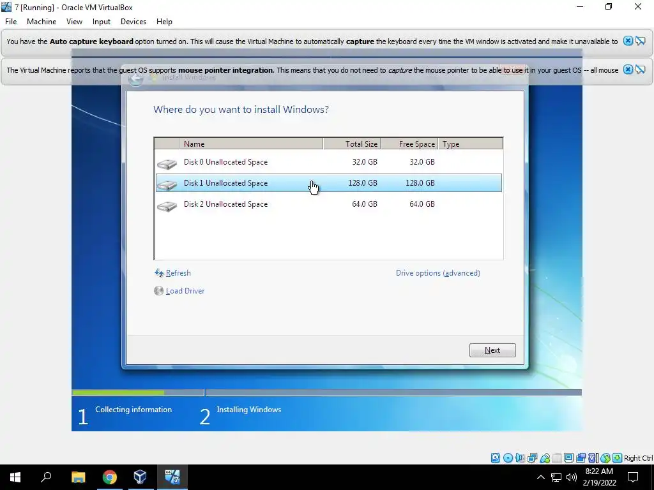
Task: Click the running VM taskbar icon
Action: (172, 477)
